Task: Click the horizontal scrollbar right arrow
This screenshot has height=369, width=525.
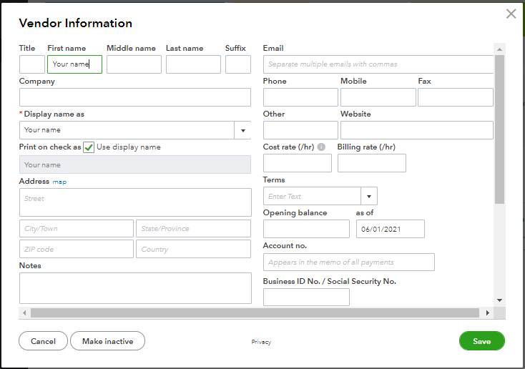Action: (x=488, y=313)
